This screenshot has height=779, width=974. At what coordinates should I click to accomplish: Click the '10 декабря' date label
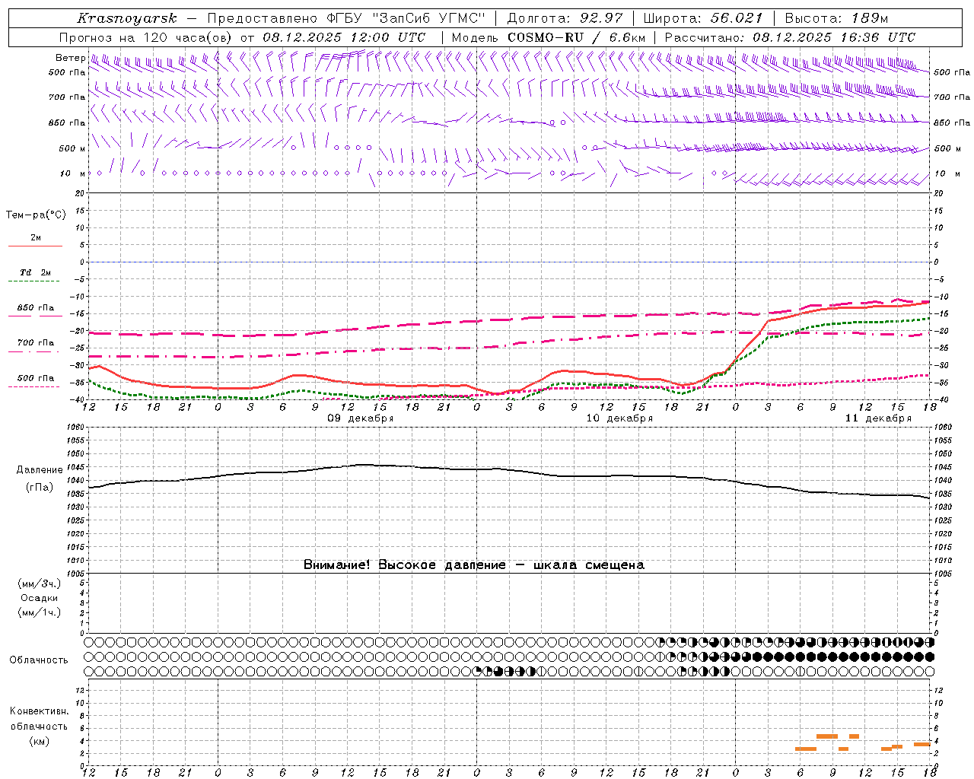pos(619,418)
